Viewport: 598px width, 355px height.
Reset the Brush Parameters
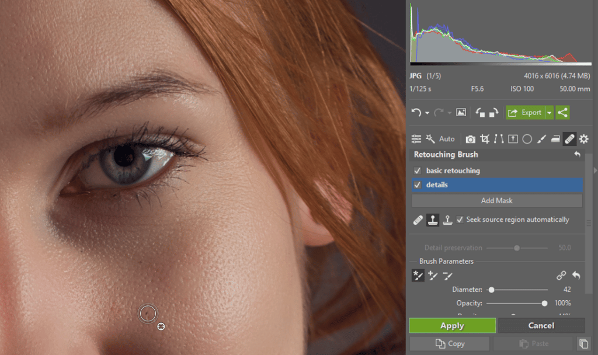point(576,276)
